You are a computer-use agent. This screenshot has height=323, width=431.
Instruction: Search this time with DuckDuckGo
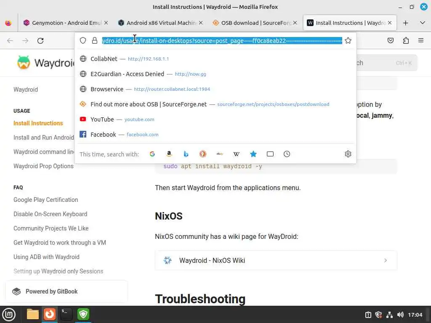coord(203,154)
